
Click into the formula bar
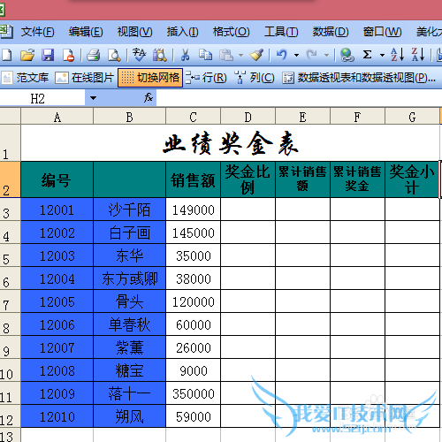[299, 98]
